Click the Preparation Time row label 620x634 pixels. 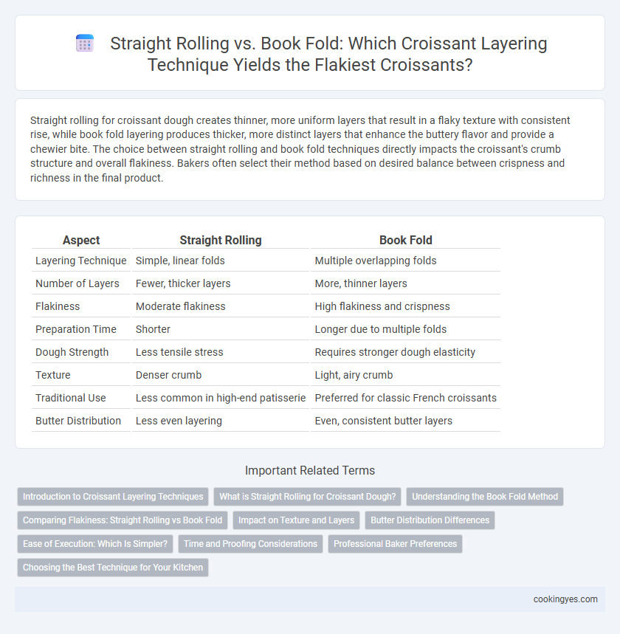click(x=76, y=329)
